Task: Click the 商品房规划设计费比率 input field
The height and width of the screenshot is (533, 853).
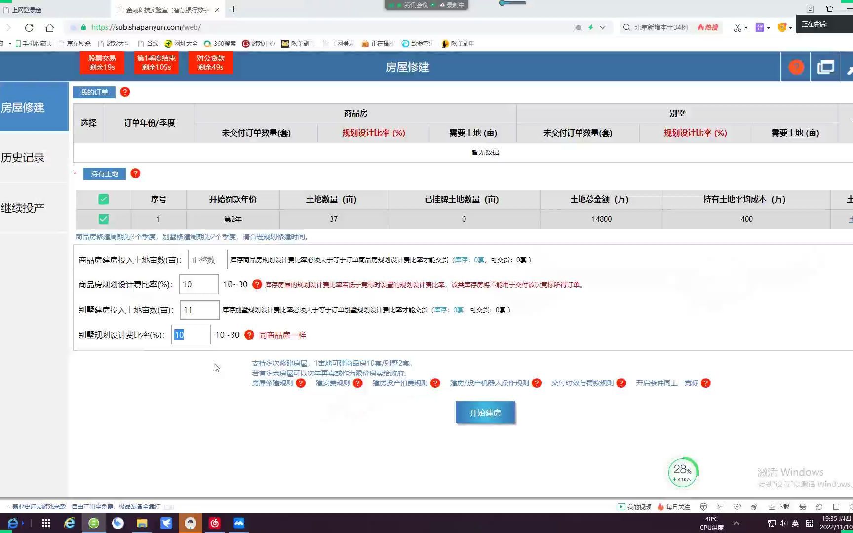Action: tap(198, 284)
